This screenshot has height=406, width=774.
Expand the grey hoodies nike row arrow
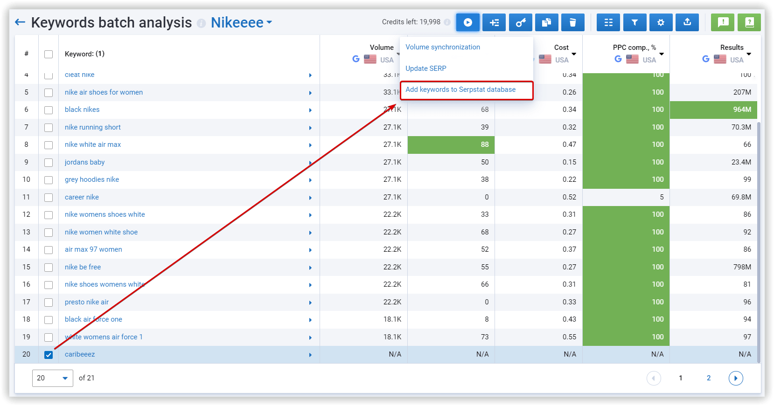click(x=310, y=180)
